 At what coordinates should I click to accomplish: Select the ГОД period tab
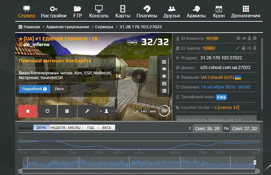coord(90,128)
